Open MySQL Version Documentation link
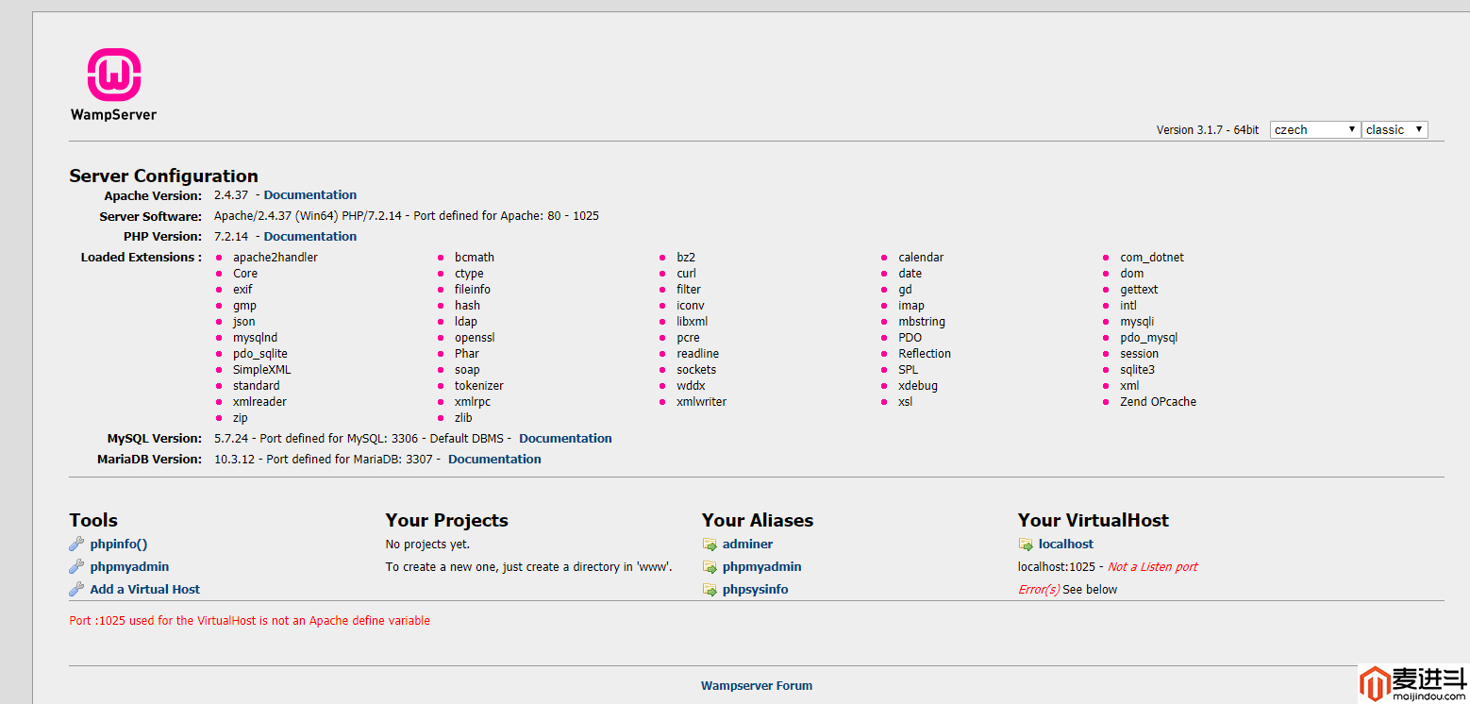The width and height of the screenshot is (1470, 704). (x=565, y=439)
